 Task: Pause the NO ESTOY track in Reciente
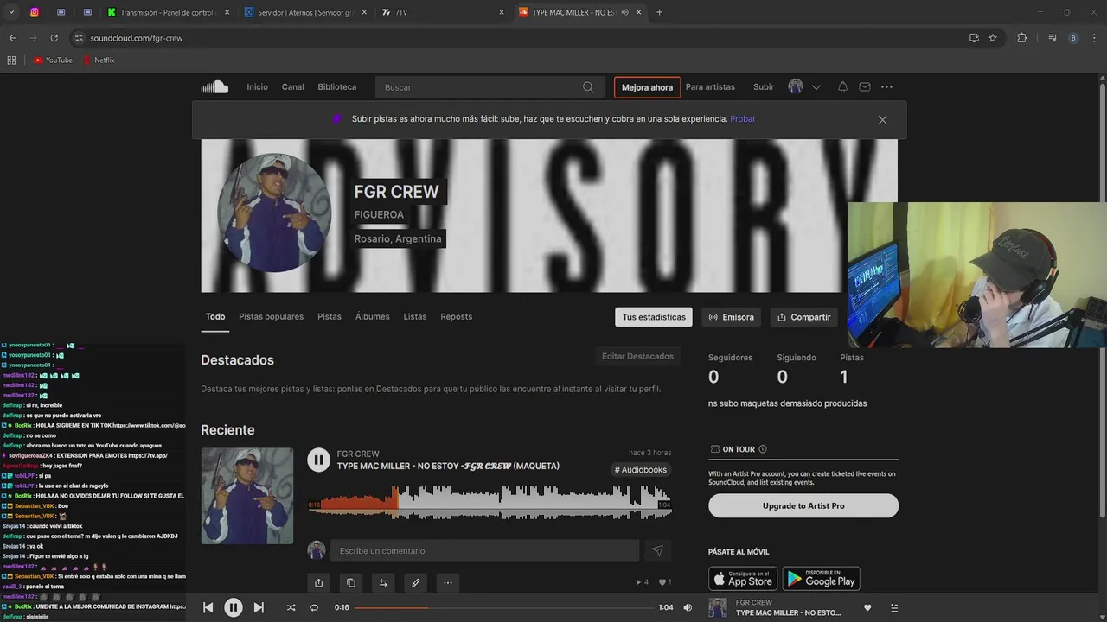(x=318, y=460)
